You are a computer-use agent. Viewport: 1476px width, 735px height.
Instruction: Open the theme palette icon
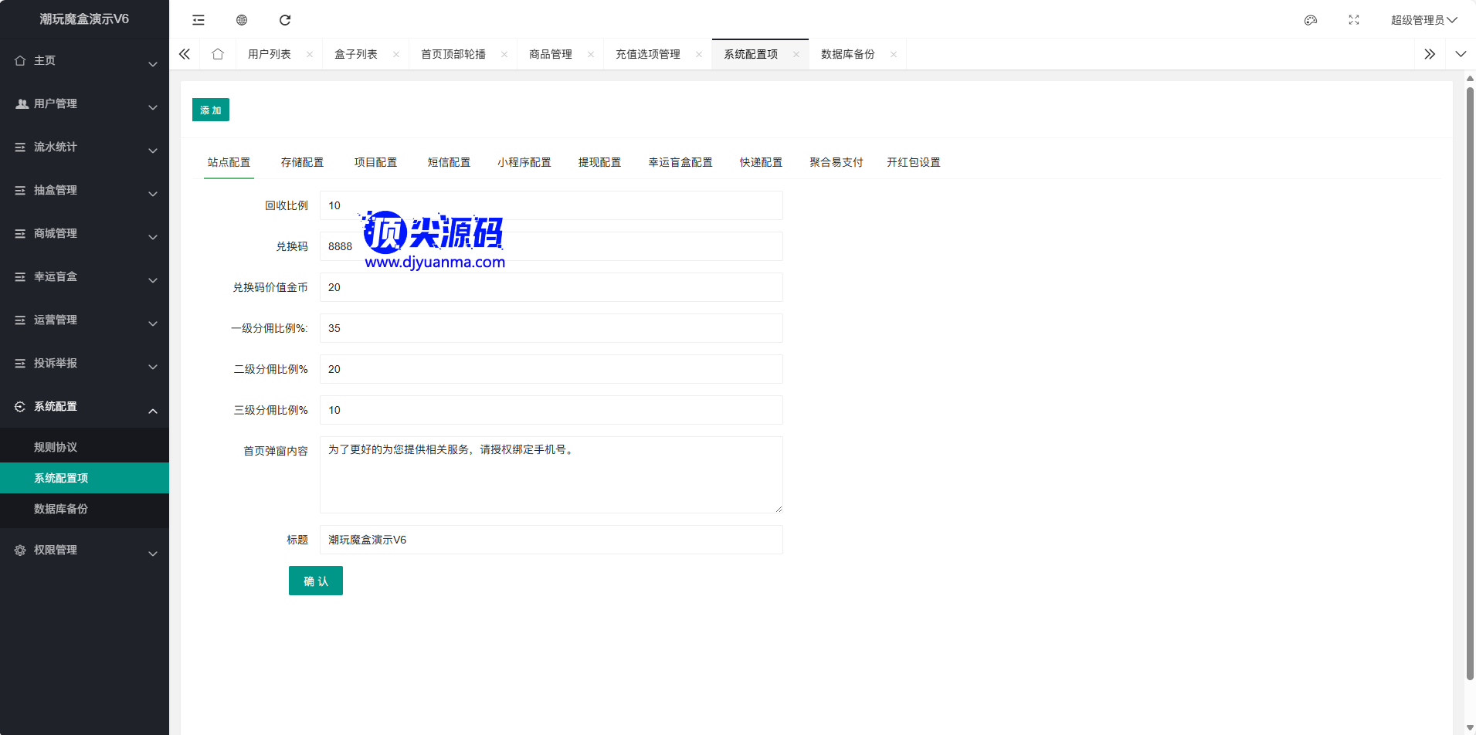pyautogui.click(x=1311, y=20)
